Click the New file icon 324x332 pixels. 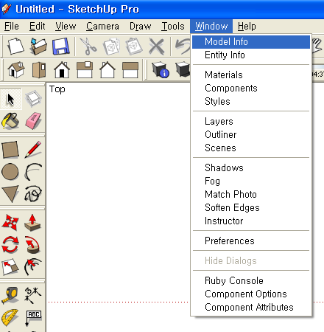(x=15, y=46)
